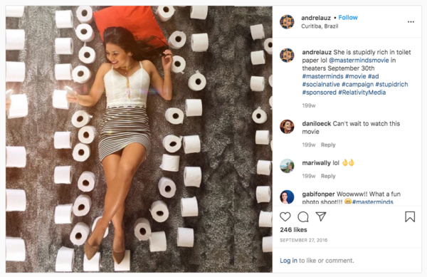
Task: Share the post via paper plane icon
Action: pos(321,216)
